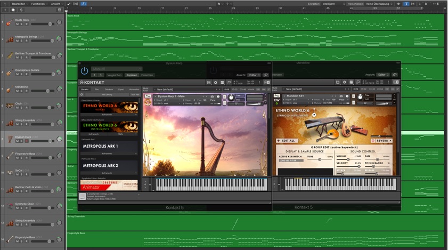The width and height of the screenshot is (448, 250).
Task: Click Einsetzen button in Elysium Harp window
Action: click(147, 75)
